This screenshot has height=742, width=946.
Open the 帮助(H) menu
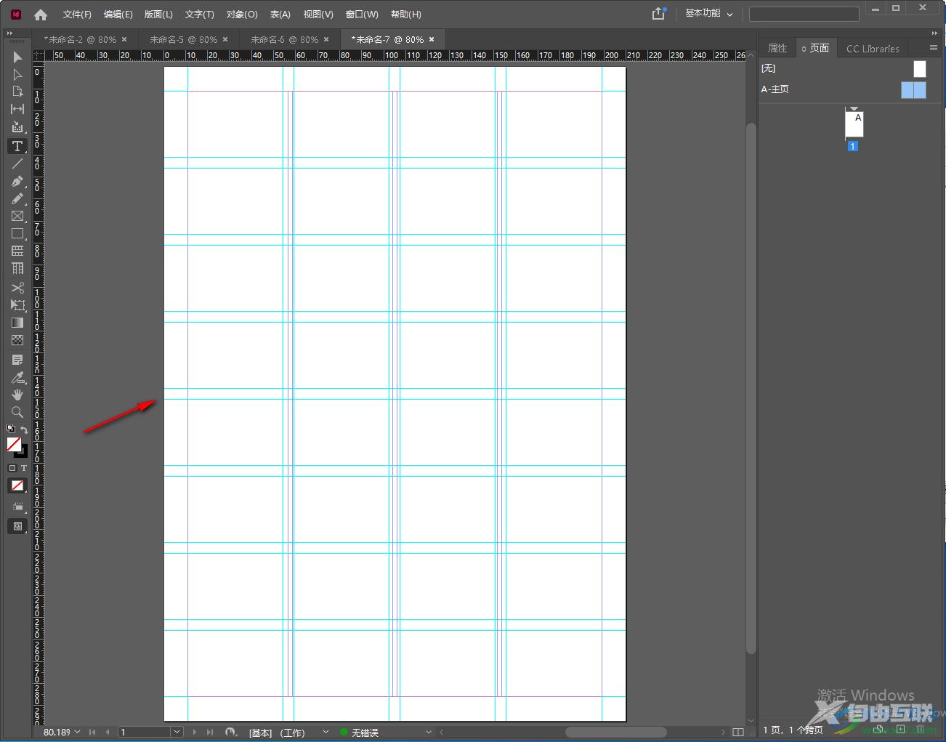pos(405,15)
